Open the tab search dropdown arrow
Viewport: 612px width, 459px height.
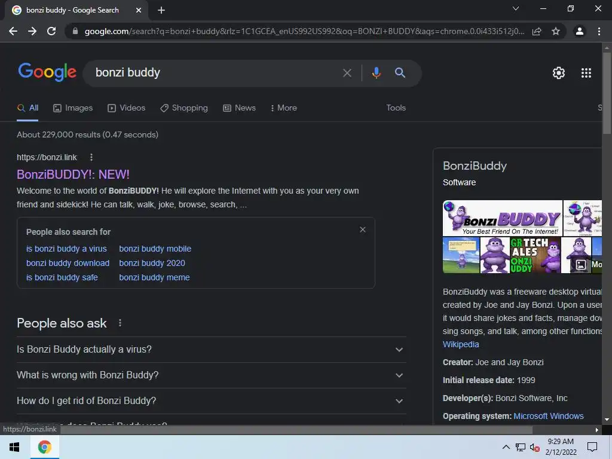coord(516,8)
